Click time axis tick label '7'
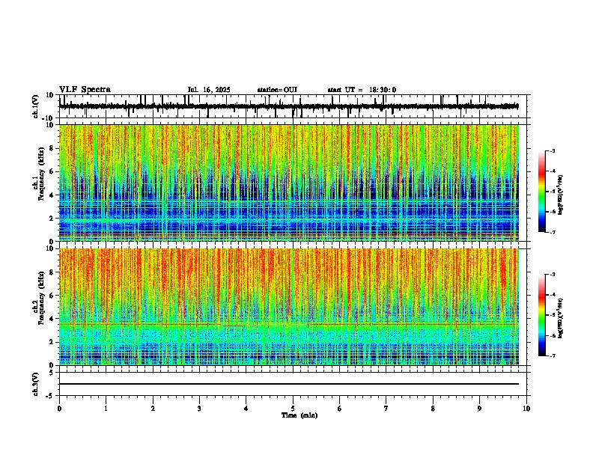 click(x=386, y=409)
